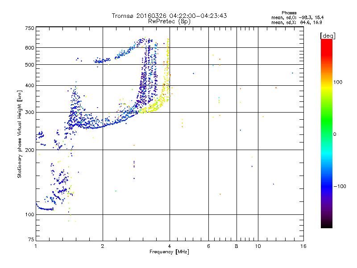Click the 750 km y-axis tick label

29,28
